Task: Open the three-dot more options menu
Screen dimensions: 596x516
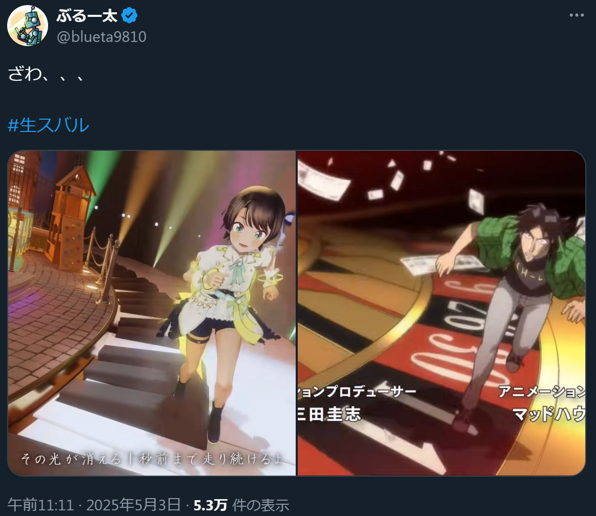Action: click(x=576, y=15)
